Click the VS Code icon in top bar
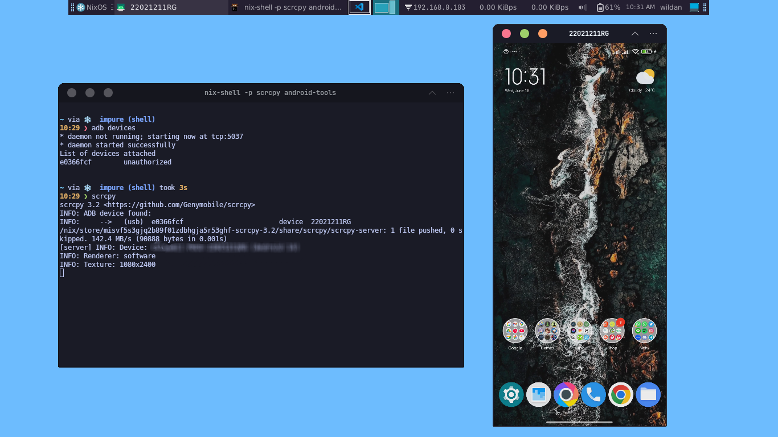This screenshot has width=778, height=437. pyautogui.click(x=359, y=7)
